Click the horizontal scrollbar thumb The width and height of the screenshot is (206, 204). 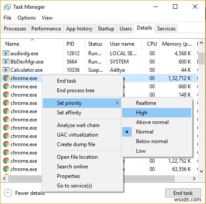91,178
